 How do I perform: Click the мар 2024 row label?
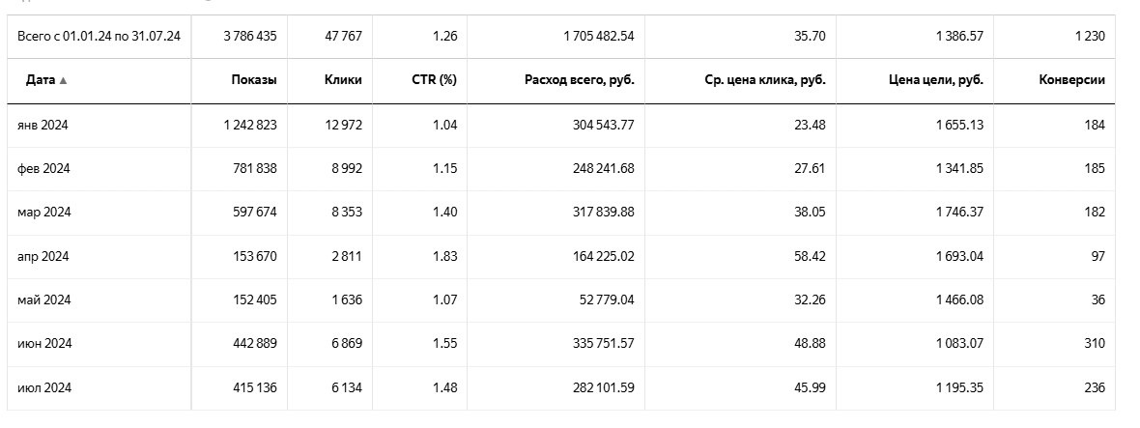pyautogui.click(x=43, y=213)
